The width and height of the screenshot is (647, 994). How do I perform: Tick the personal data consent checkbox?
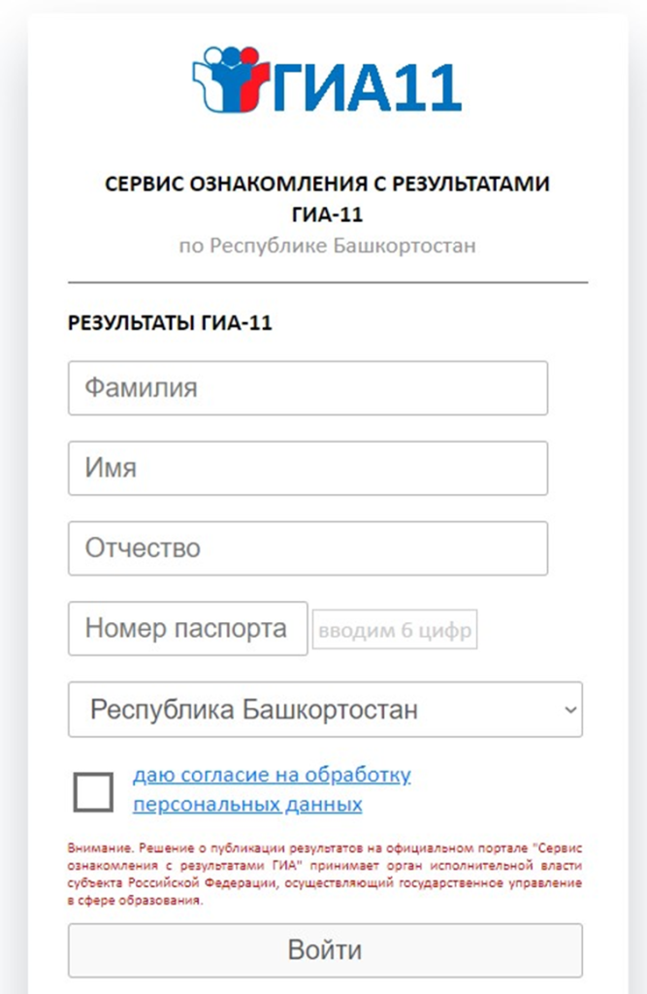93,792
